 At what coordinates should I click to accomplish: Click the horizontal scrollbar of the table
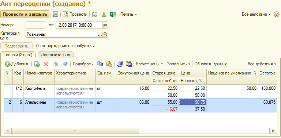[x=140, y=131]
